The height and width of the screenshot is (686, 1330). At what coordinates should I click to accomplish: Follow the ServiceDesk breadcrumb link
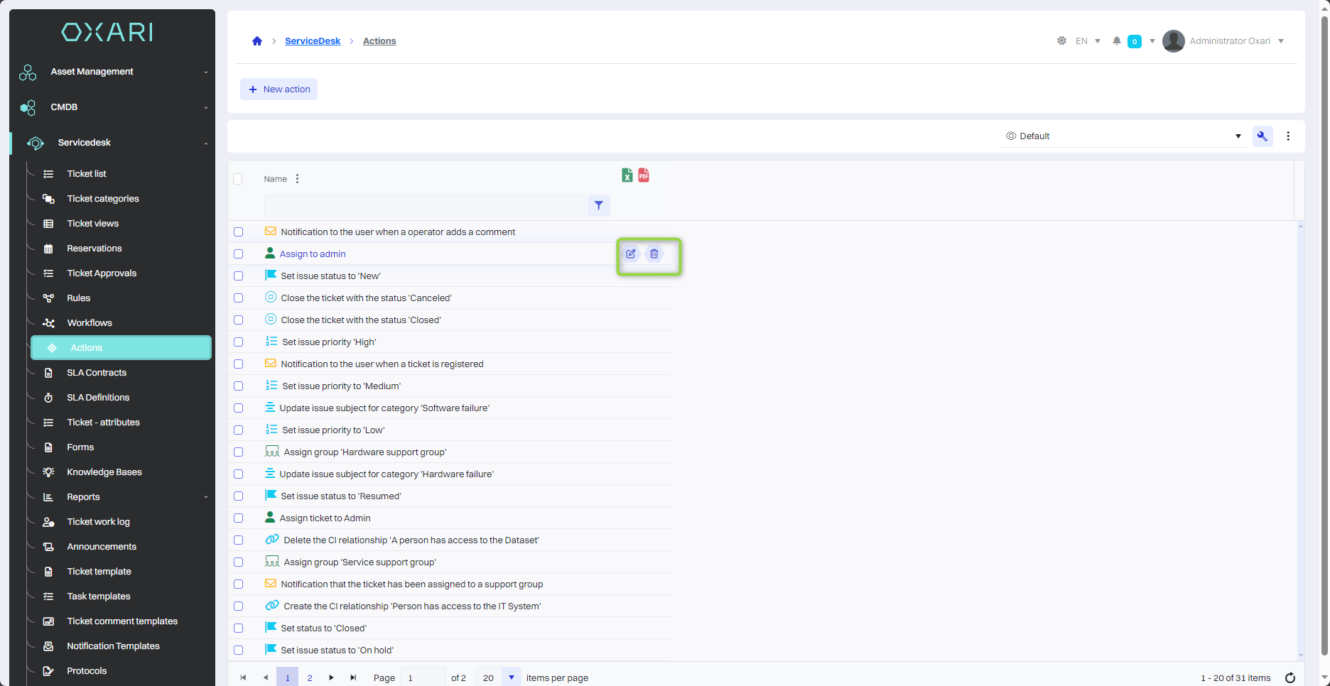[x=313, y=41]
